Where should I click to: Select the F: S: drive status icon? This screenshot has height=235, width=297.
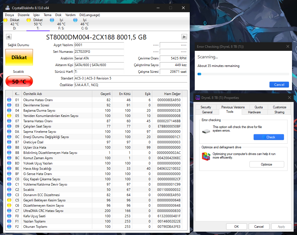tap(52, 20)
